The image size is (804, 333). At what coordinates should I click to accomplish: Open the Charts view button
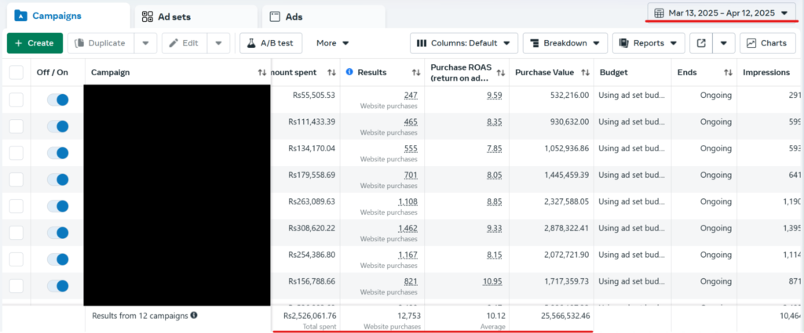pos(767,43)
